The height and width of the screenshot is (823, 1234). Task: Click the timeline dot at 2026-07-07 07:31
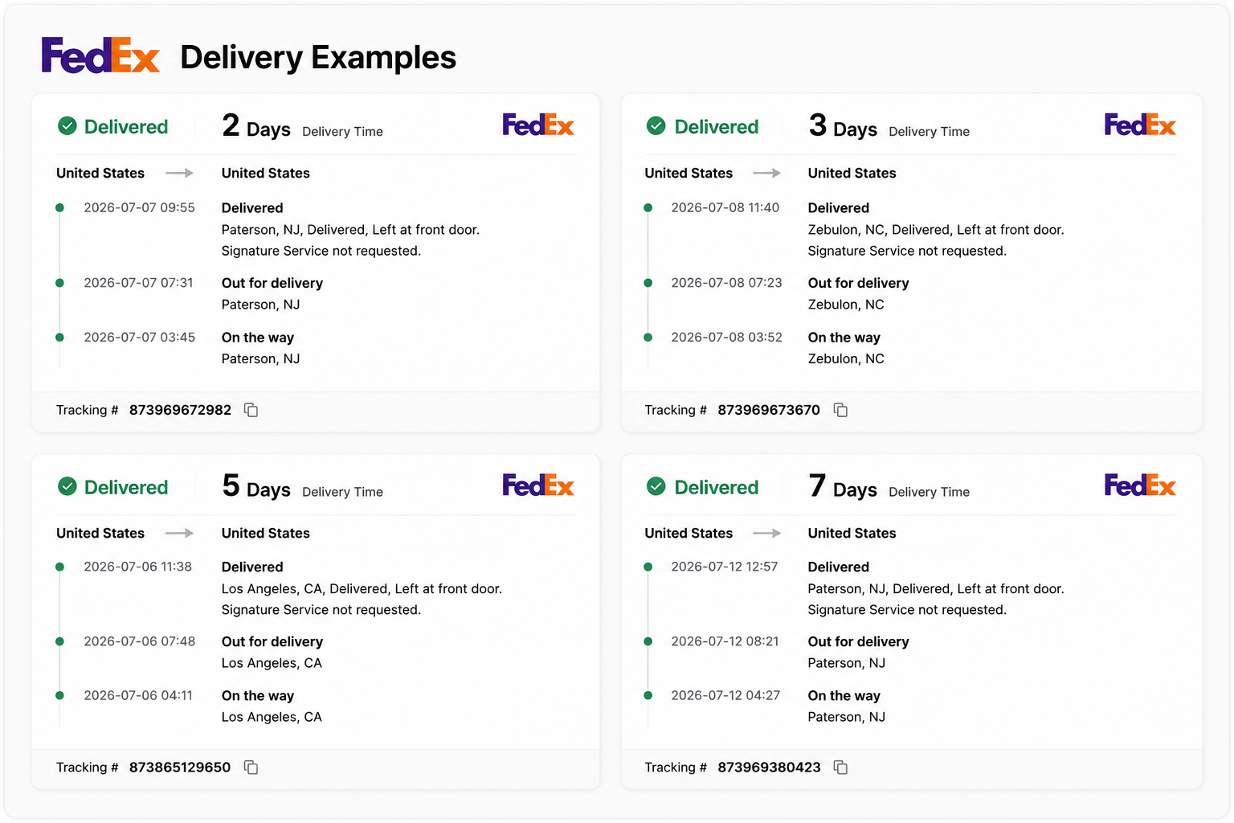click(x=59, y=283)
